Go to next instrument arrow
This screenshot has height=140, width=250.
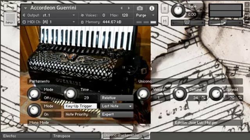click(x=129, y=8)
